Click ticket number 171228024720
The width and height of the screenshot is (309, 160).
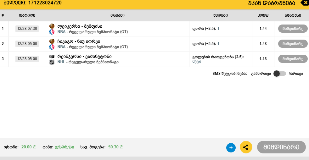[45, 3]
